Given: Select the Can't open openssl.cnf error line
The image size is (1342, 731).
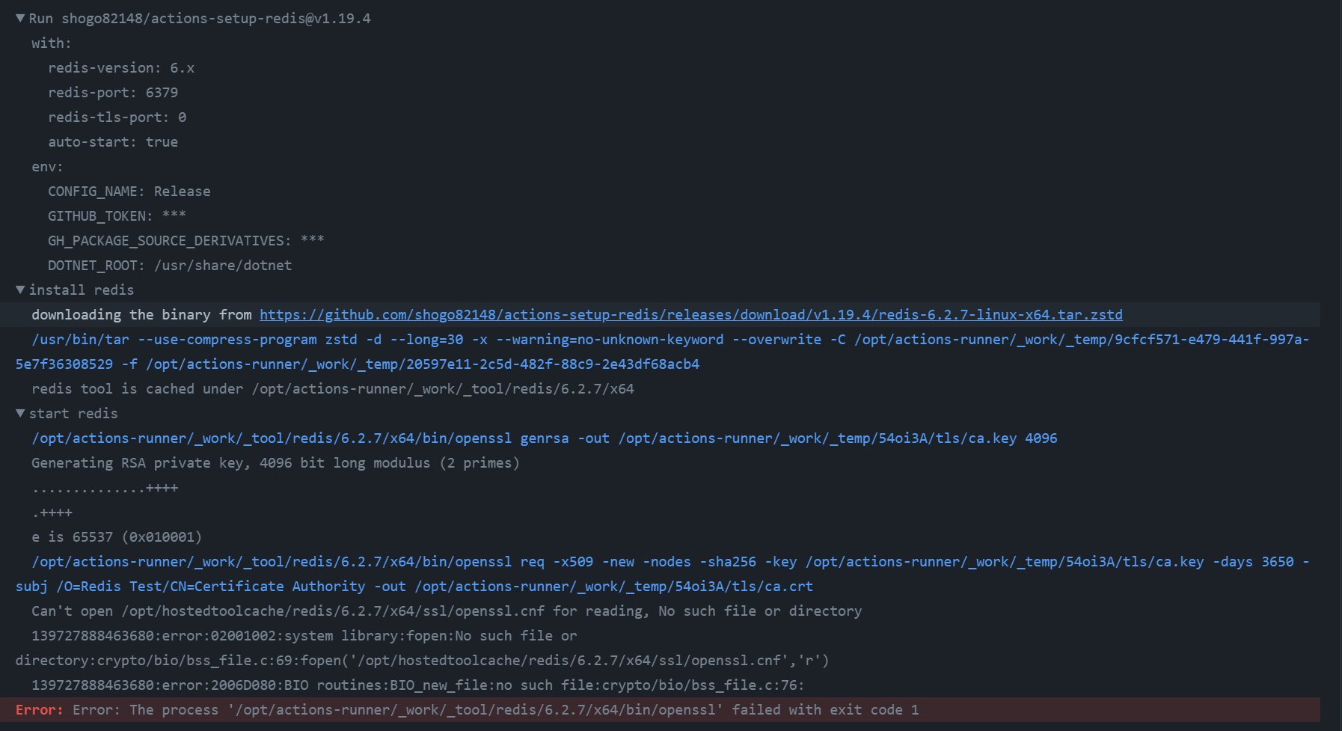Looking at the screenshot, I should 446,611.
